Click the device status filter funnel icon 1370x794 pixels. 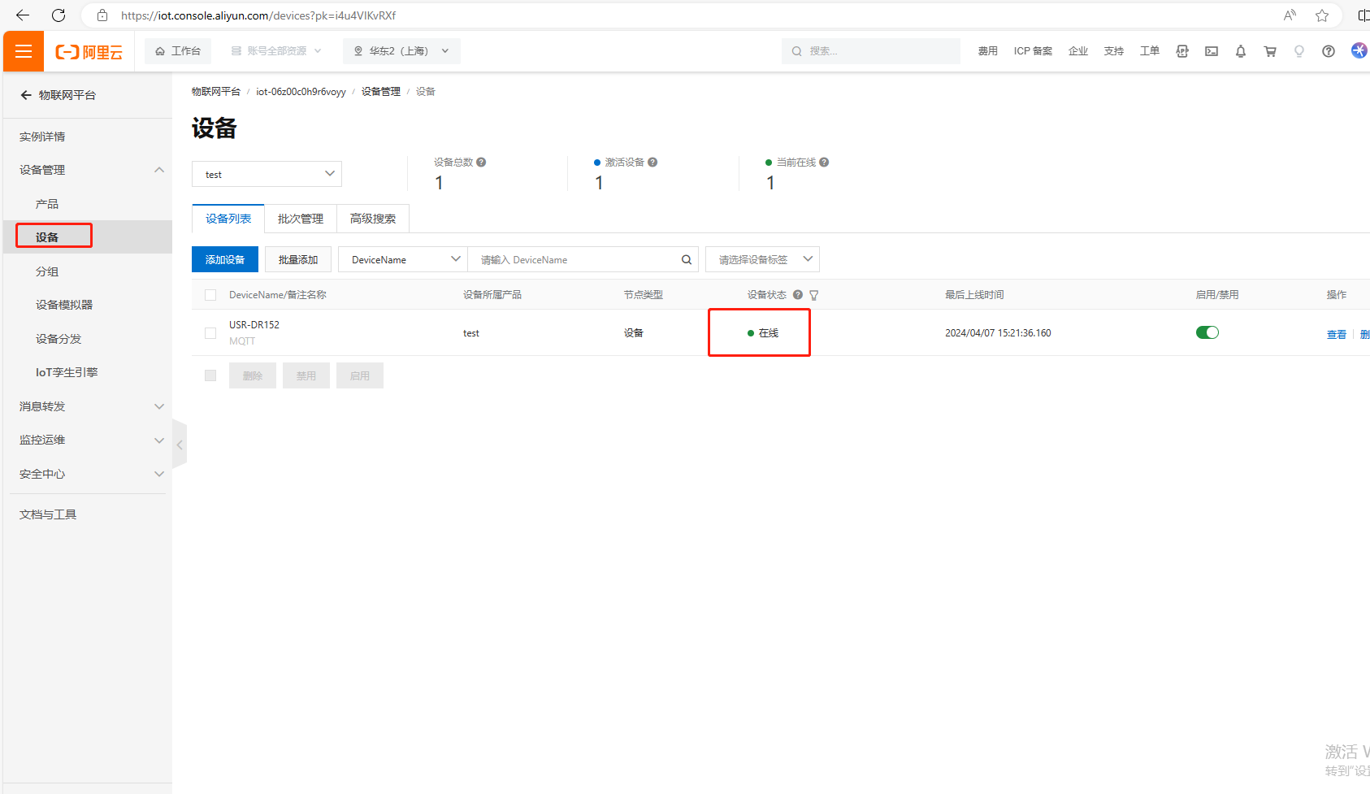pos(813,296)
